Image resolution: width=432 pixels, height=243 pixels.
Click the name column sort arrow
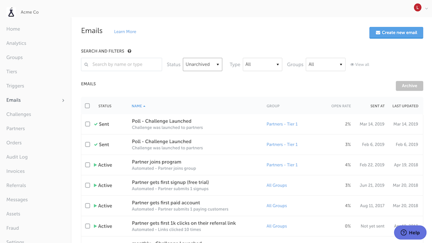(144, 106)
